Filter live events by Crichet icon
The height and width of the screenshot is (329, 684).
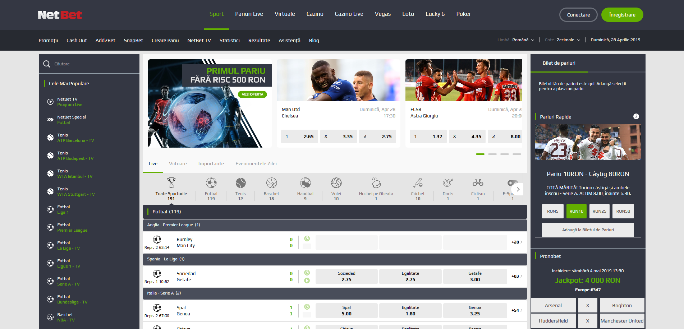coord(418,183)
